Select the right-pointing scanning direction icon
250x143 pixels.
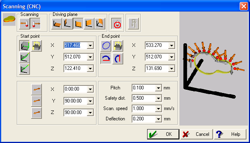35,24
